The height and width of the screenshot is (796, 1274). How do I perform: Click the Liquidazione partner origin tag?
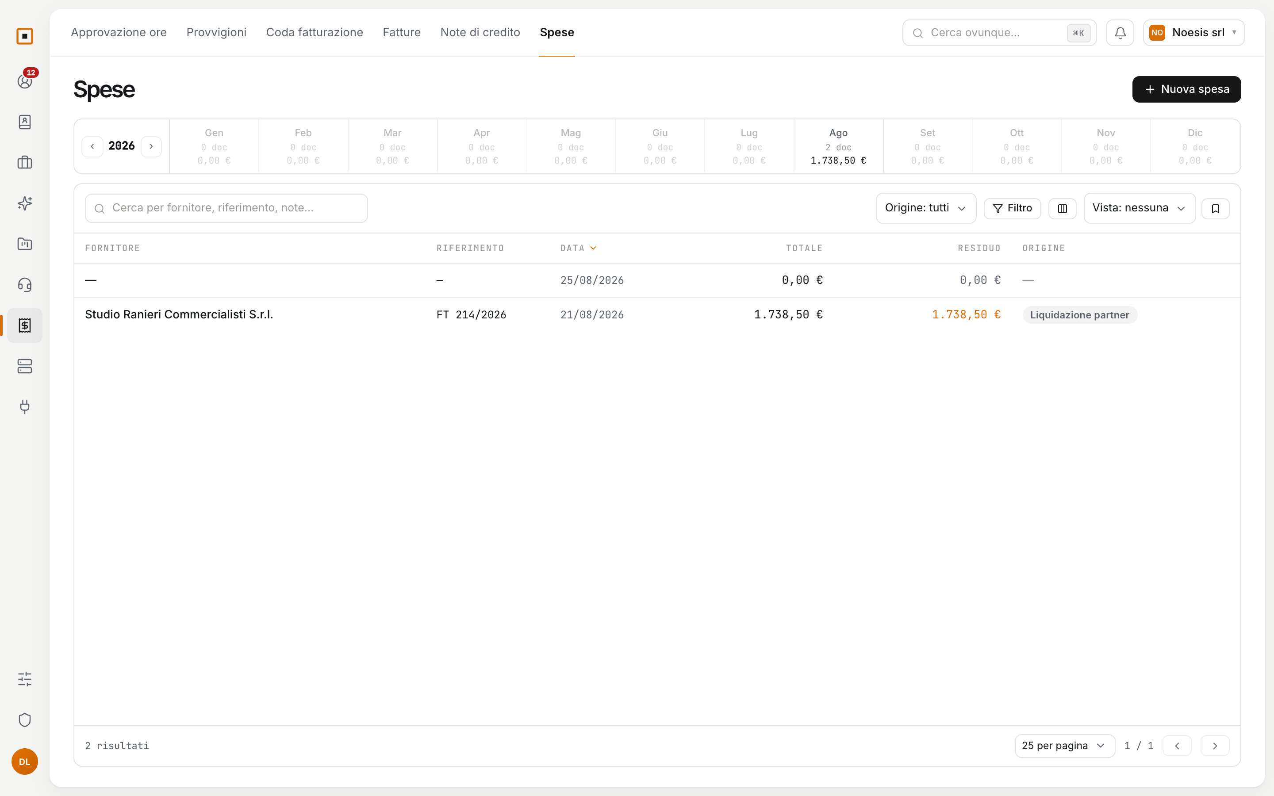(x=1080, y=315)
